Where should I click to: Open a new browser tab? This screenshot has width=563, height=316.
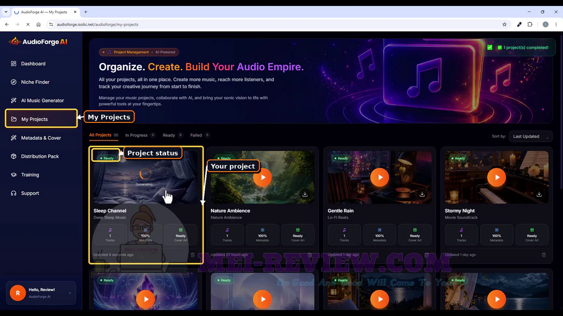(85, 12)
